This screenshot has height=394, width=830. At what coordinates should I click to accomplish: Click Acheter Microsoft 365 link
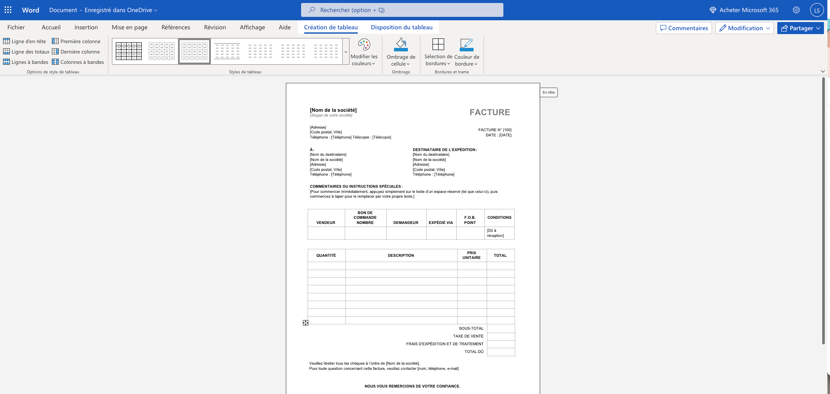[x=744, y=10]
